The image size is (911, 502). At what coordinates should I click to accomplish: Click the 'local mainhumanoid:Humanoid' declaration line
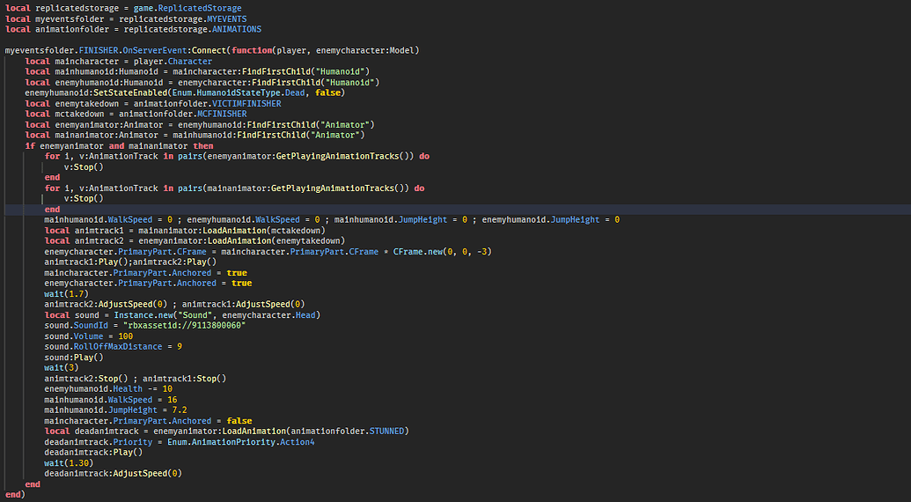197,71
